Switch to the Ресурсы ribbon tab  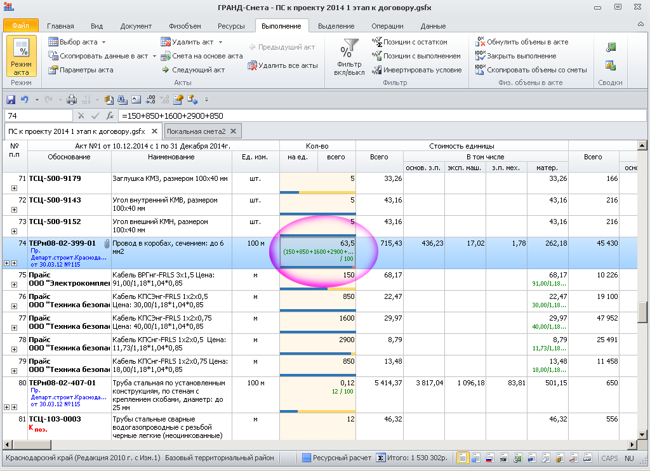231,26
